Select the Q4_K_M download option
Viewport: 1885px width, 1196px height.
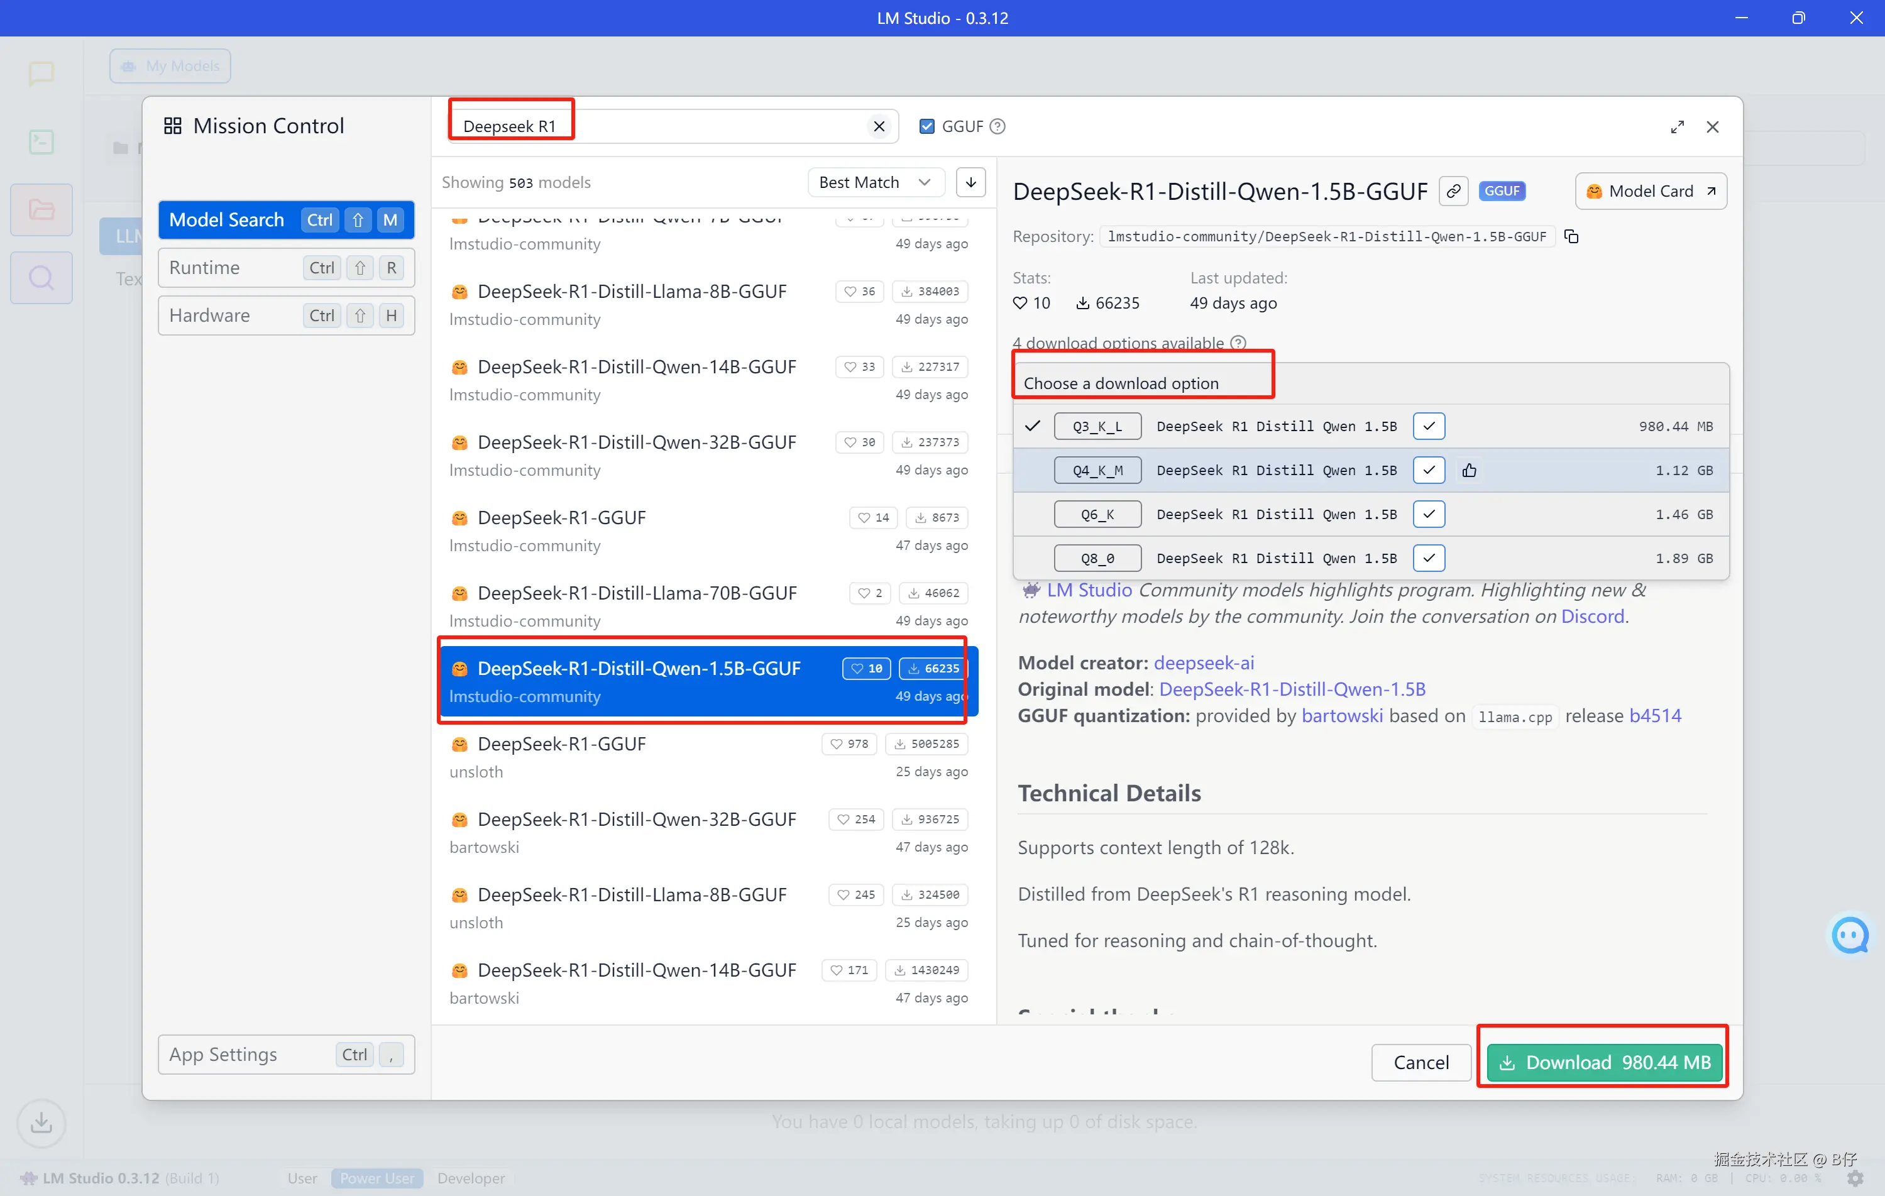(x=1098, y=470)
